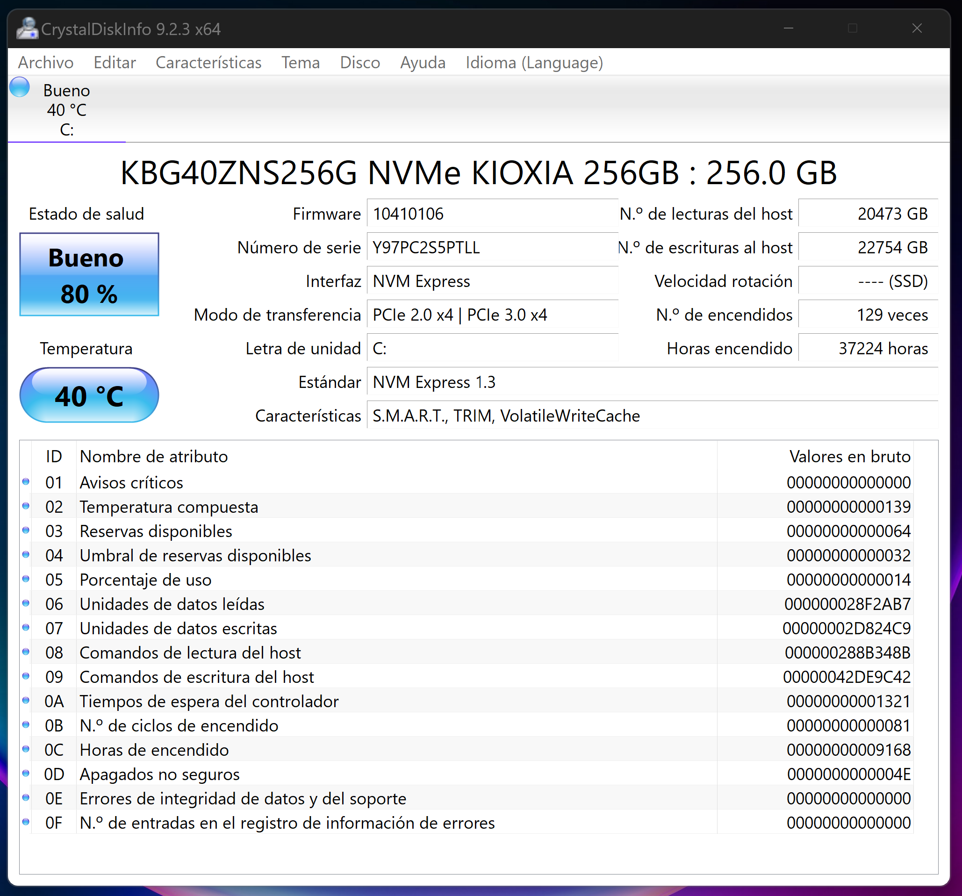Click the status dot for Apagados no seguros
This screenshot has height=896, width=962.
coord(26,774)
